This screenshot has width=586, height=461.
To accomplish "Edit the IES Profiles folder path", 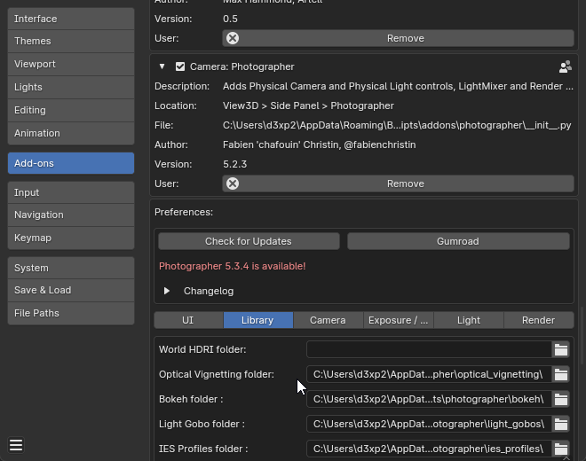I will [x=429, y=449].
